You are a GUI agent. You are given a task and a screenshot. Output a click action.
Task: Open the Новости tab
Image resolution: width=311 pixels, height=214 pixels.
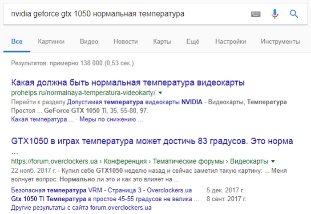(x=125, y=42)
